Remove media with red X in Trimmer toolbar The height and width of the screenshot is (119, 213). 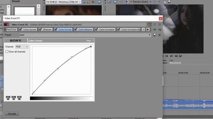93,2
